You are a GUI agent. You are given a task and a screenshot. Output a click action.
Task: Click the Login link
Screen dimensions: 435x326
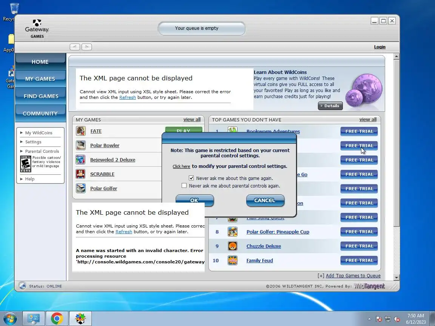379,47
